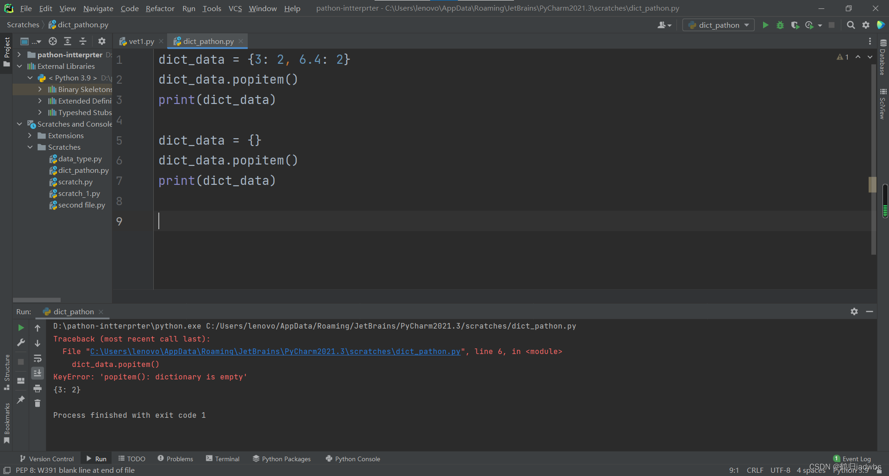Toggle the Structure tool window stripe
Screen dimensions: 889x476
6,372
